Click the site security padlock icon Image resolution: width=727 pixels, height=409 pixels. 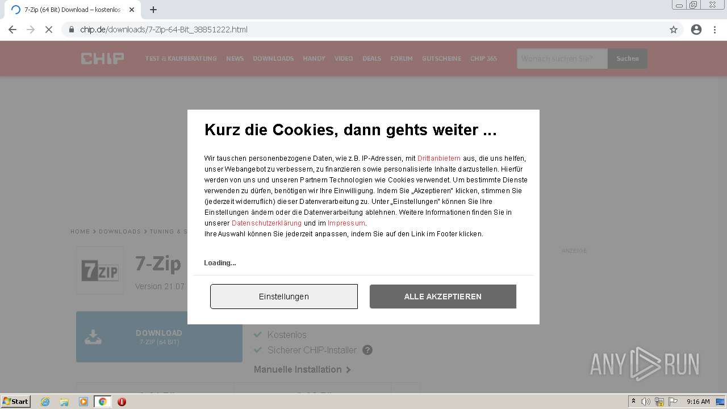point(72,30)
